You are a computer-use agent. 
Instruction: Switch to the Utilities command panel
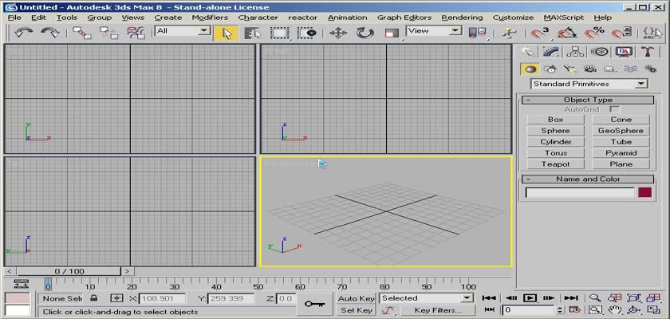[648, 52]
